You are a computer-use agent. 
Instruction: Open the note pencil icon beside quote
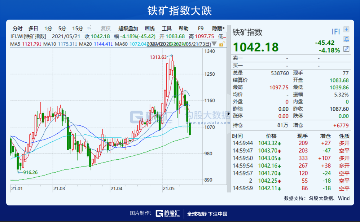click(x=346, y=49)
